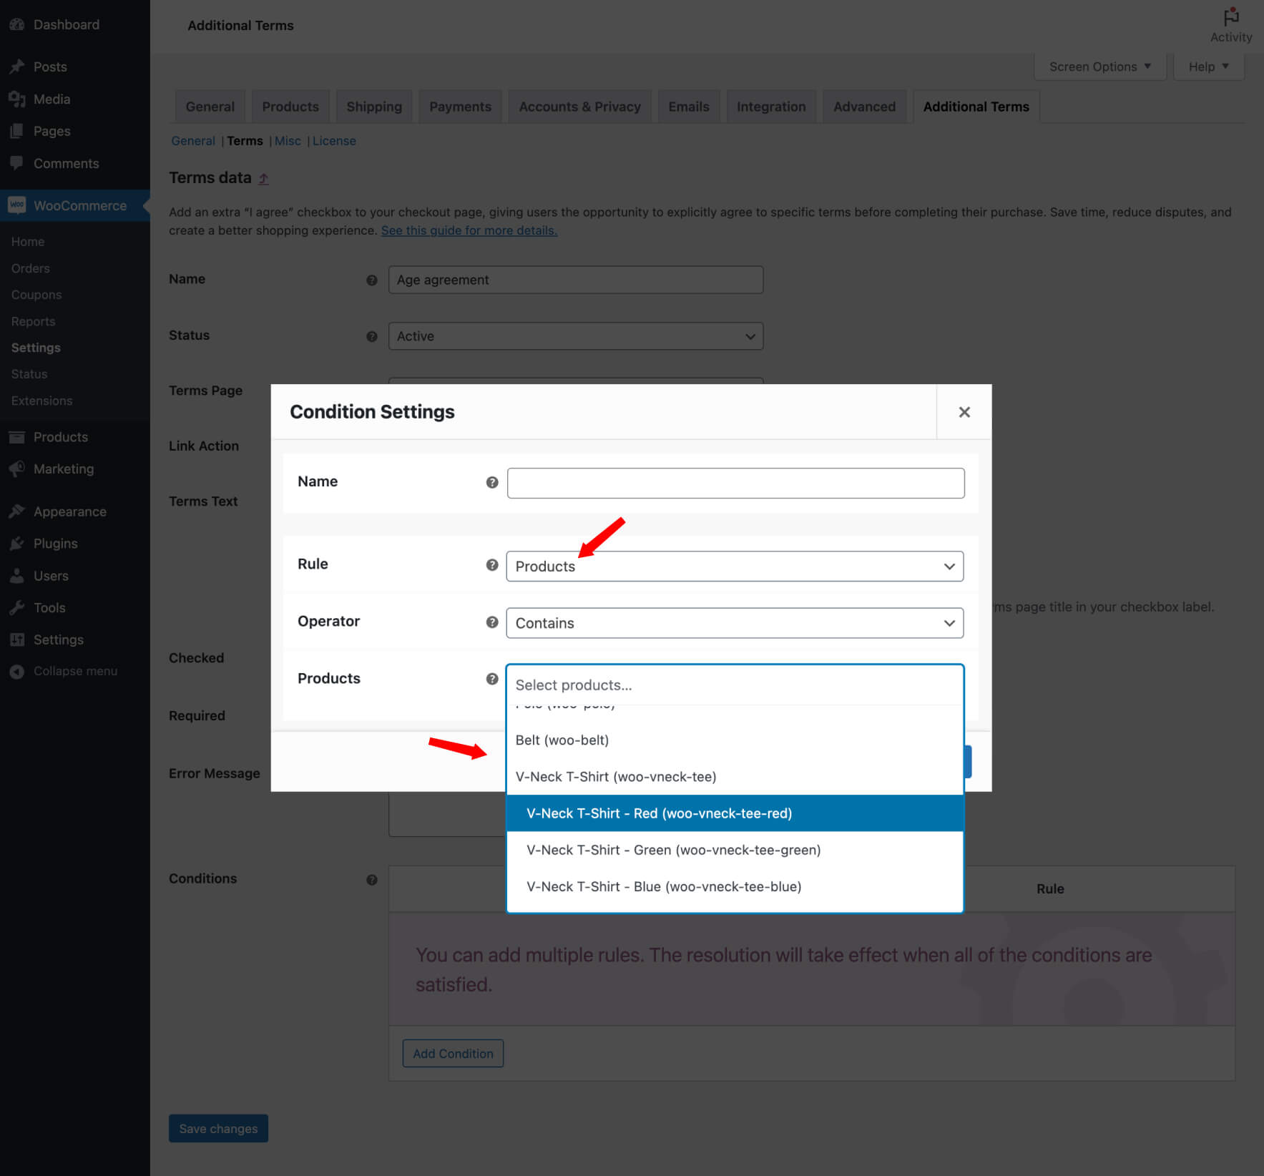
Task: Open the Emails tab
Action: tap(689, 107)
